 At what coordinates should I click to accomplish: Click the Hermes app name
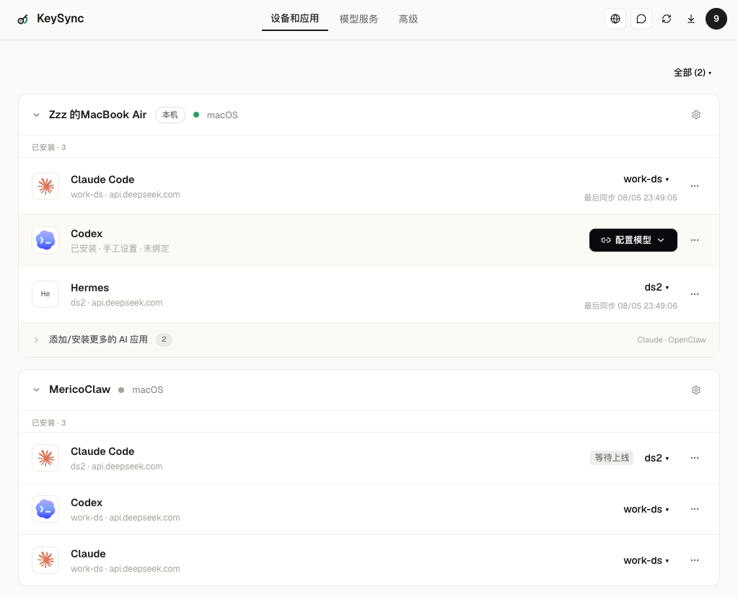90,288
